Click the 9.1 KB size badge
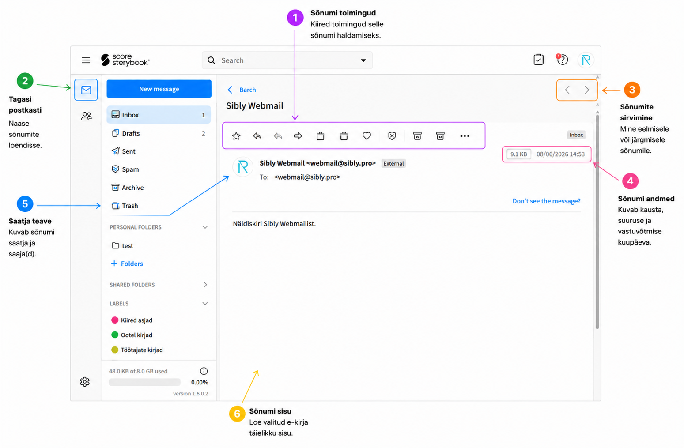Image resolution: width=684 pixels, height=448 pixels. click(x=518, y=154)
